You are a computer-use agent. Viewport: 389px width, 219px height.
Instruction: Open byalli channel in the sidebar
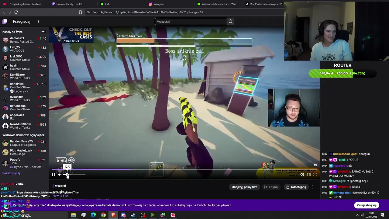24,67
